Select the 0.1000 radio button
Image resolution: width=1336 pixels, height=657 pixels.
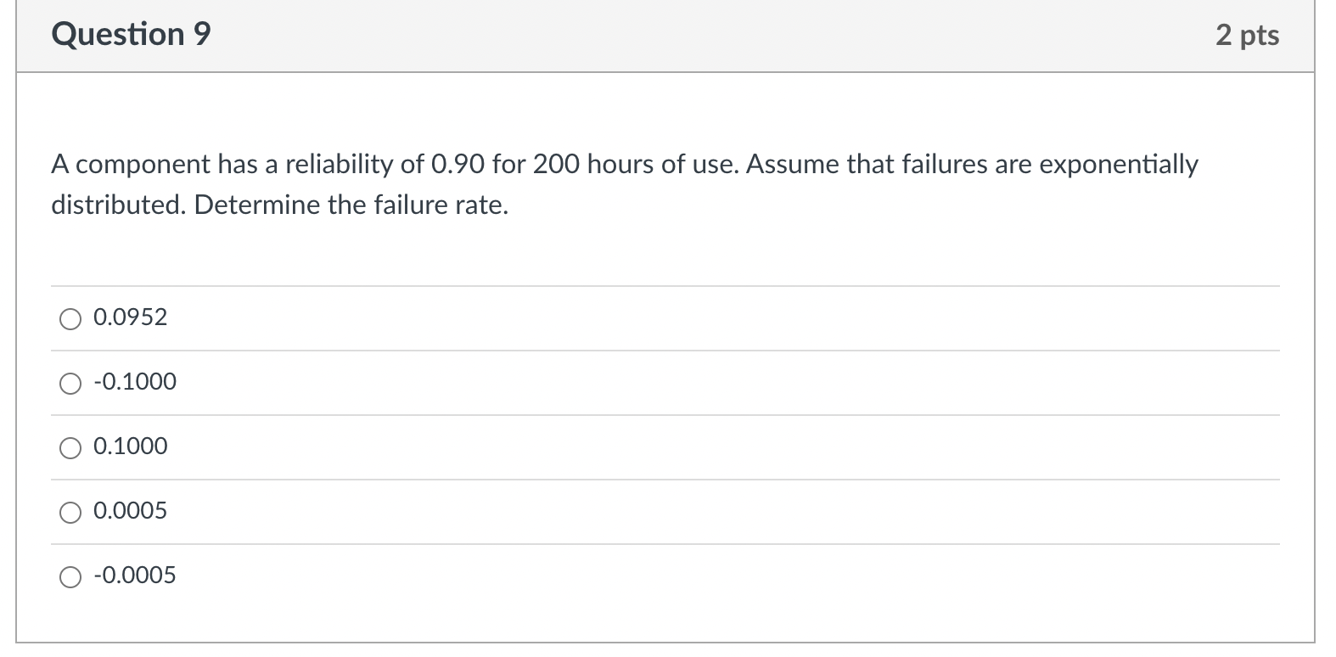point(71,448)
